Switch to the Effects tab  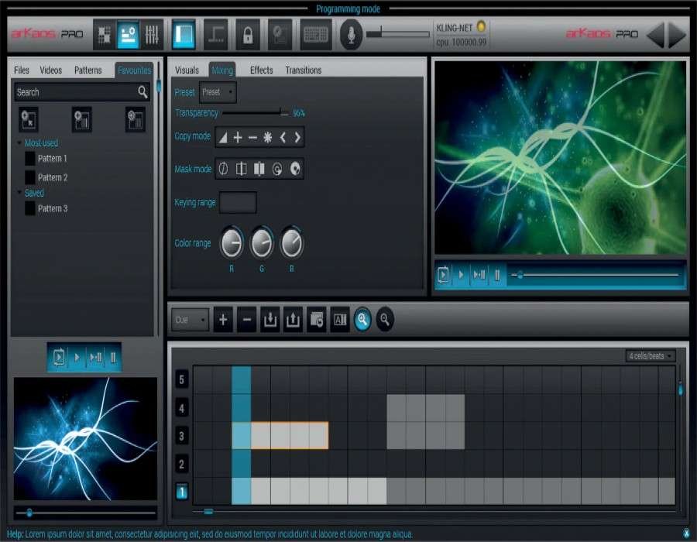[x=261, y=70]
